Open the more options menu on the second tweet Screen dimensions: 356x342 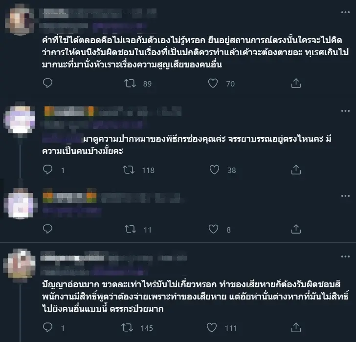[345, 111]
